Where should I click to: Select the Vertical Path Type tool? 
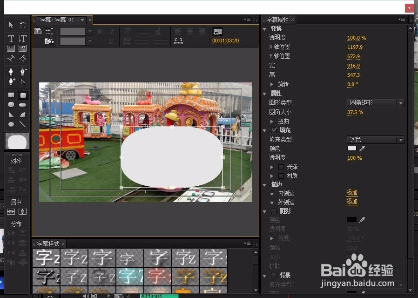click(23, 58)
